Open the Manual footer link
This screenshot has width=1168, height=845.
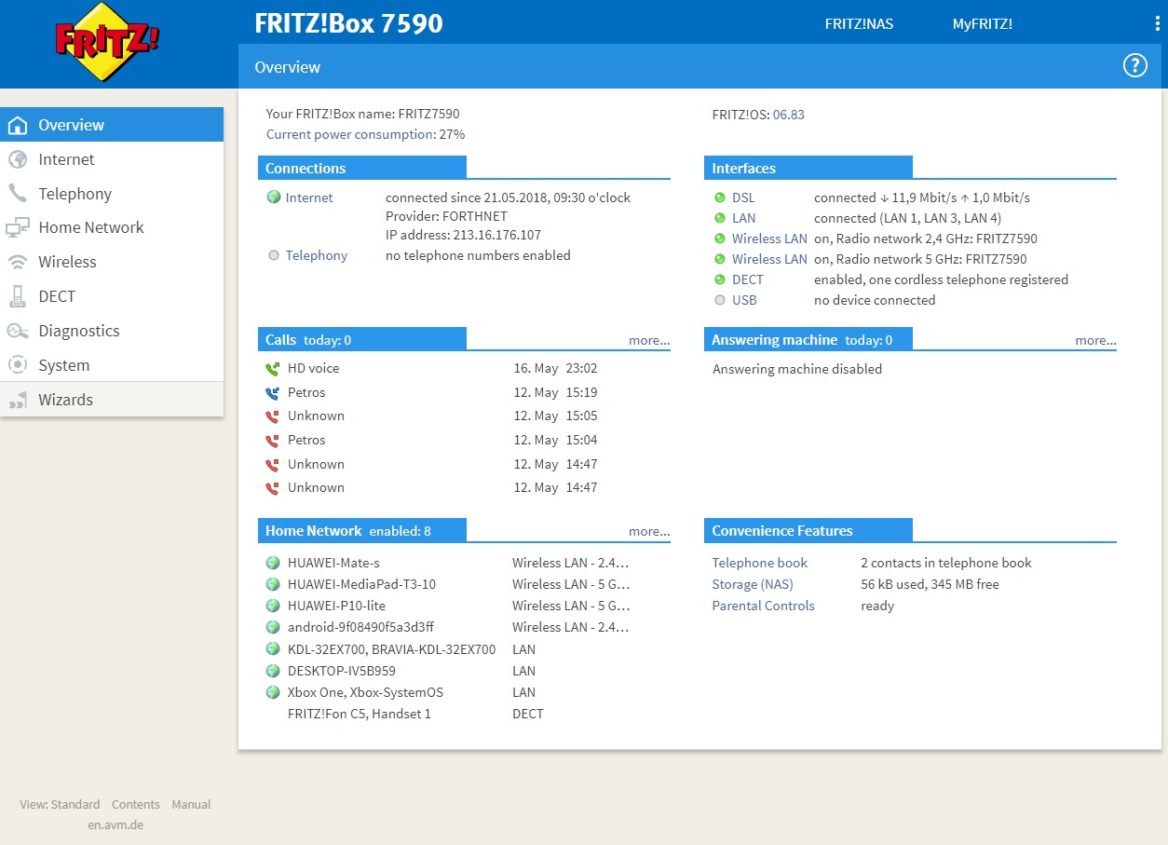pos(191,804)
